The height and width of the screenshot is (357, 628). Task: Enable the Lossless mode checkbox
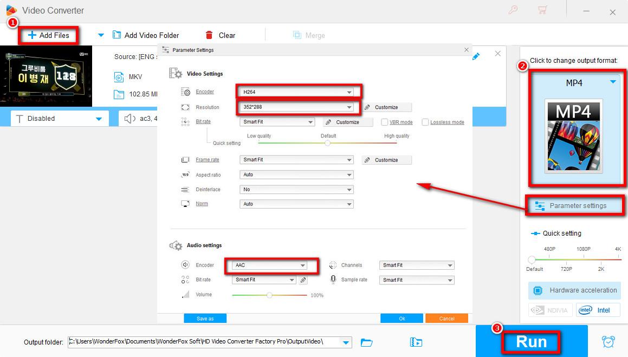pyautogui.click(x=425, y=122)
